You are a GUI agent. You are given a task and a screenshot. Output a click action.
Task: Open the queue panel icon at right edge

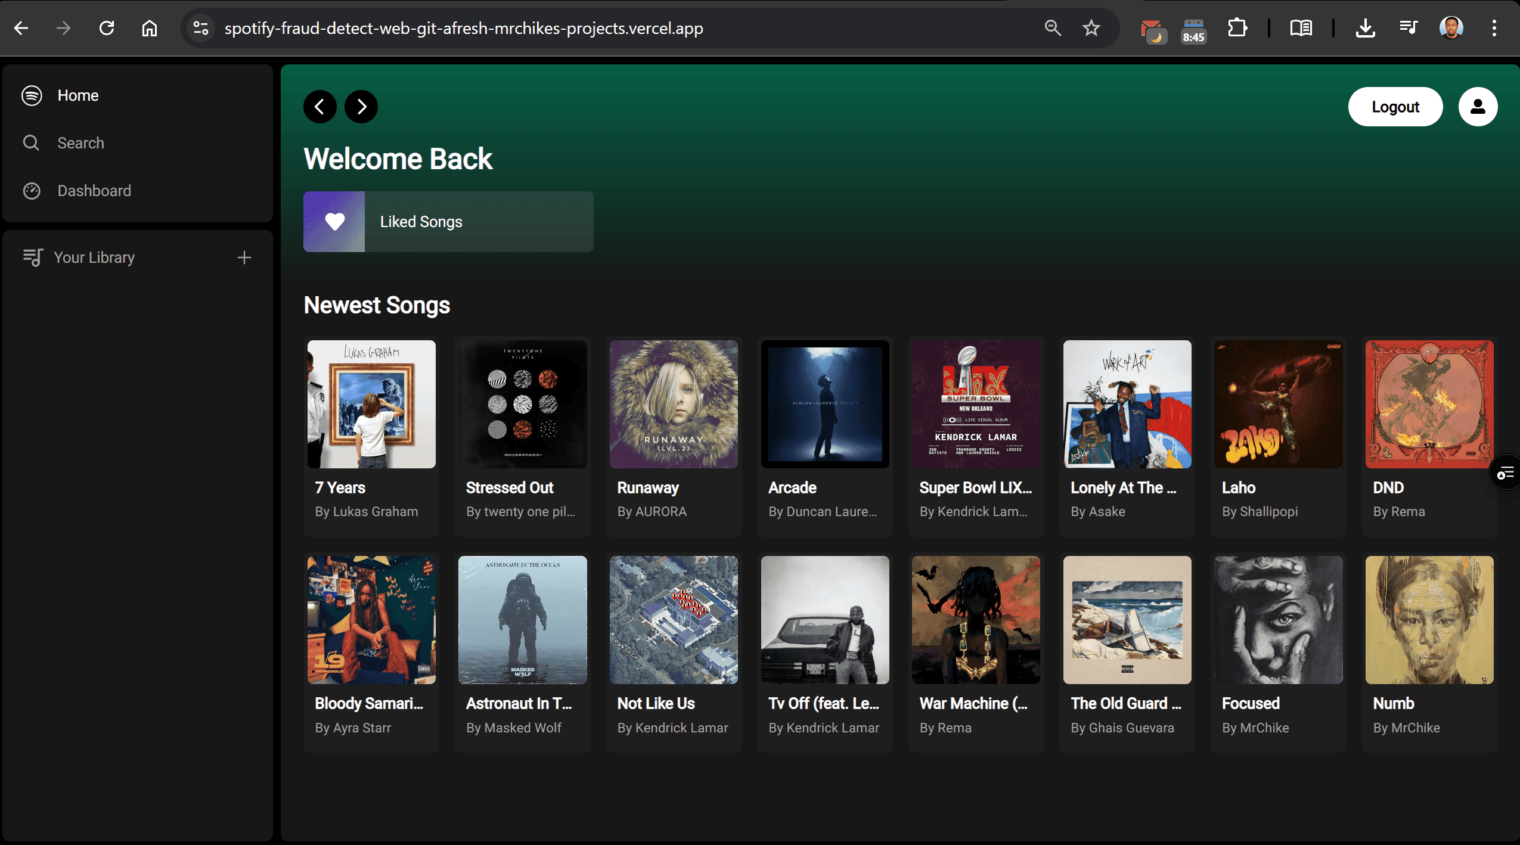1506,474
